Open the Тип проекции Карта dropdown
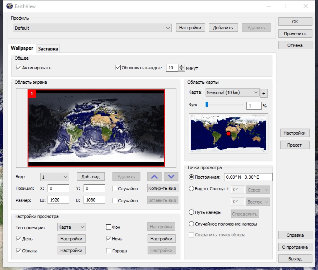318x270 pixels. coord(71,227)
